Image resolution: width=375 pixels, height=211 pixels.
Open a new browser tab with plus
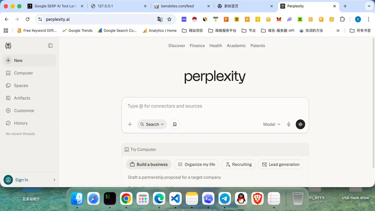click(x=345, y=6)
